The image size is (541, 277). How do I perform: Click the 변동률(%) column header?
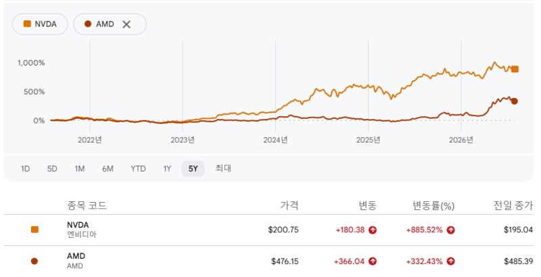pos(433,205)
